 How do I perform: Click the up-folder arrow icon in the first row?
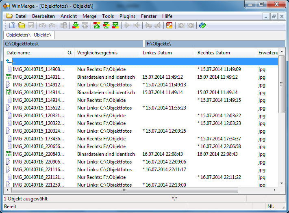point(9,61)
